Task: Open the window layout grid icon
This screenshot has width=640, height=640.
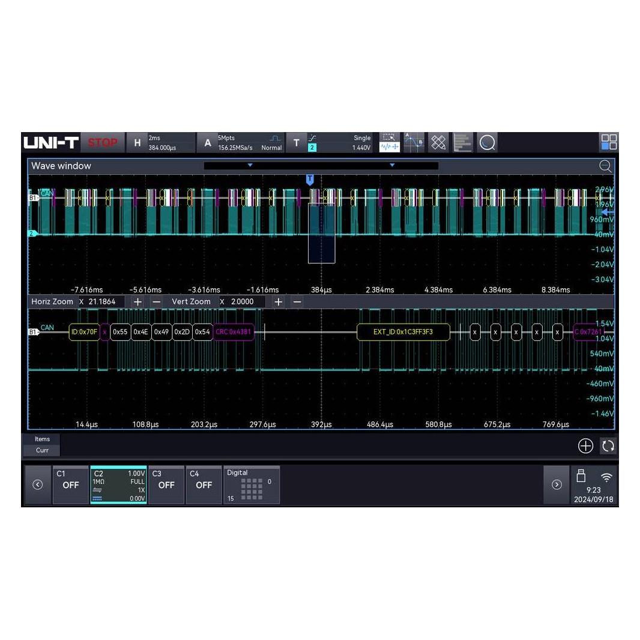Action: pos(609,142)
